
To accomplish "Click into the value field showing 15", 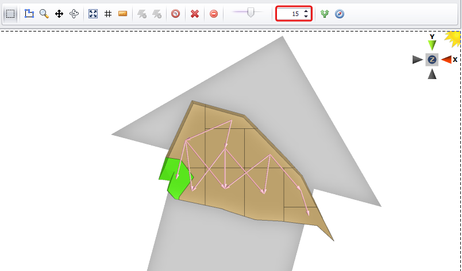I will [x=290, y=14].
